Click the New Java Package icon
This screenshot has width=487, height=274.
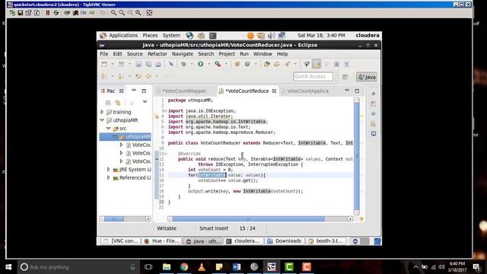(x=237, y=64)
